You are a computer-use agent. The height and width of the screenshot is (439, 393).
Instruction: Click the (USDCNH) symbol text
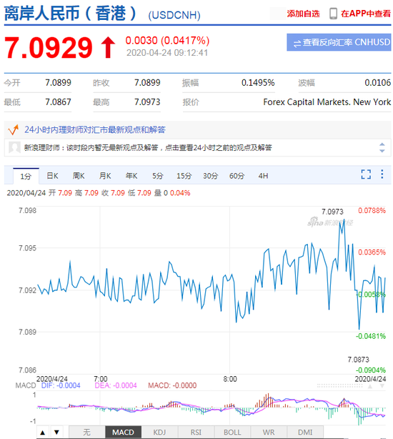click(174, 15)
